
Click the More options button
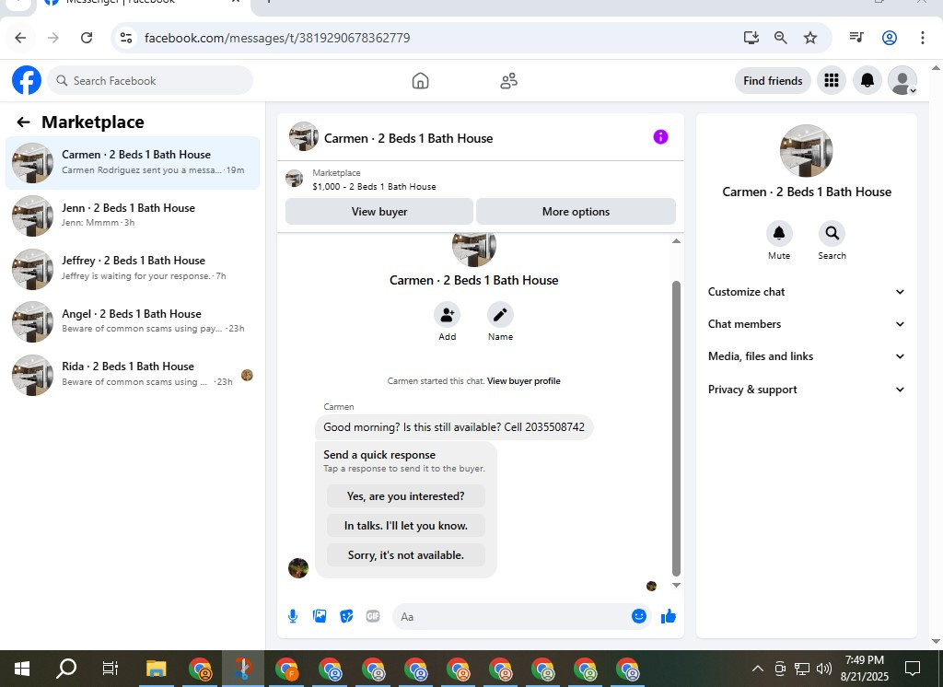click(x=576, y=212)
